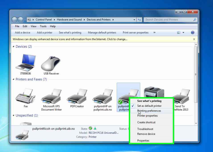Open the Help question mark icon
Image resolution: width=213 pixels, height=152 pixels.
click(x=192, y=32)
